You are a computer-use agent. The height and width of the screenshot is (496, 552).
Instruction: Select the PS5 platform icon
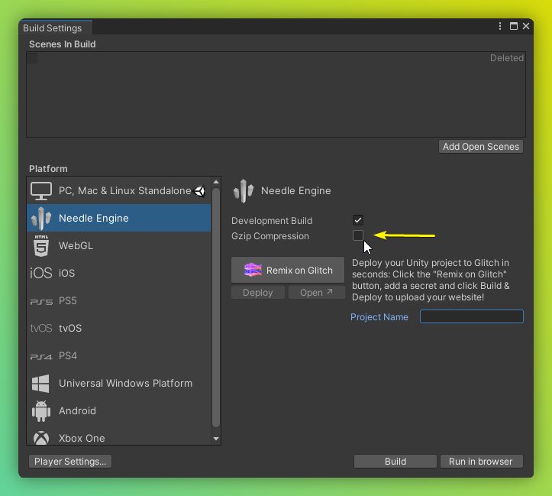[x=41, y=301]
